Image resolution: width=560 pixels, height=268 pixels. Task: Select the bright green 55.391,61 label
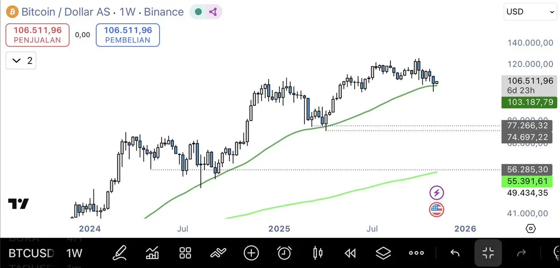[x=527, y=181]
